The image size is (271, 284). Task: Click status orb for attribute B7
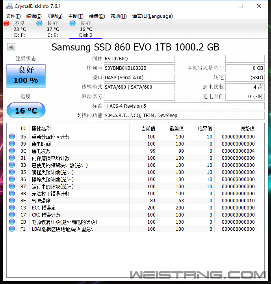[12, 186]
